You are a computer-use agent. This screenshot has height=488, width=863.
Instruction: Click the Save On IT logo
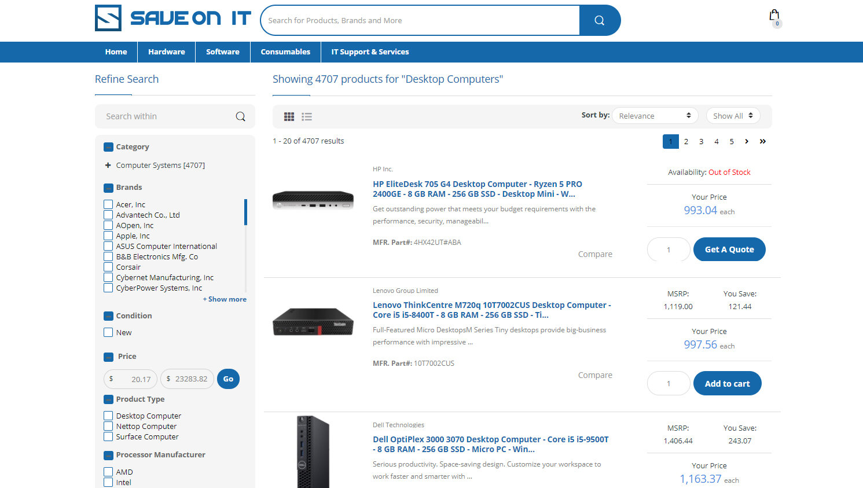pos(173,18)
